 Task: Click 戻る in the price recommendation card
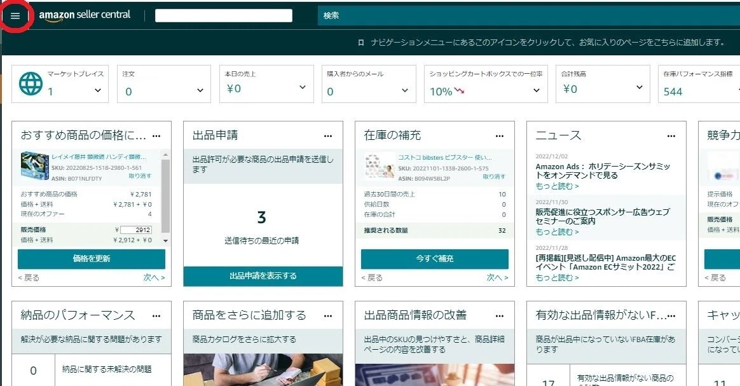29,277
